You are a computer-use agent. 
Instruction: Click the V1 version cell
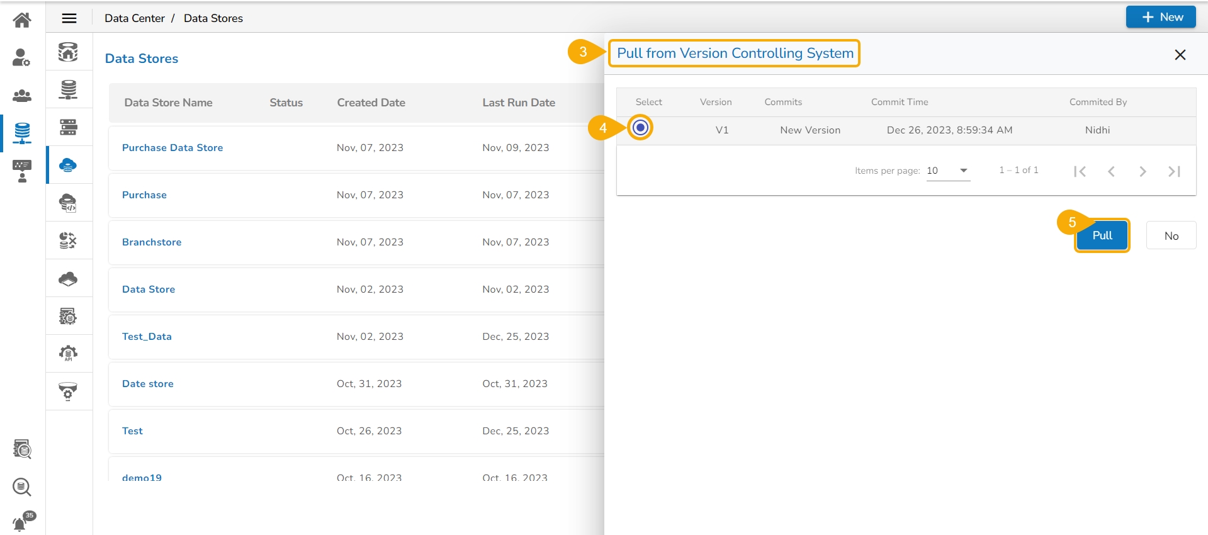pos(722,130)
